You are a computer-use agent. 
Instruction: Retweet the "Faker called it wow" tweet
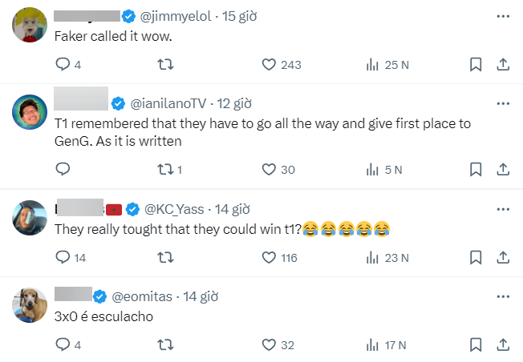tap(166, 65)
